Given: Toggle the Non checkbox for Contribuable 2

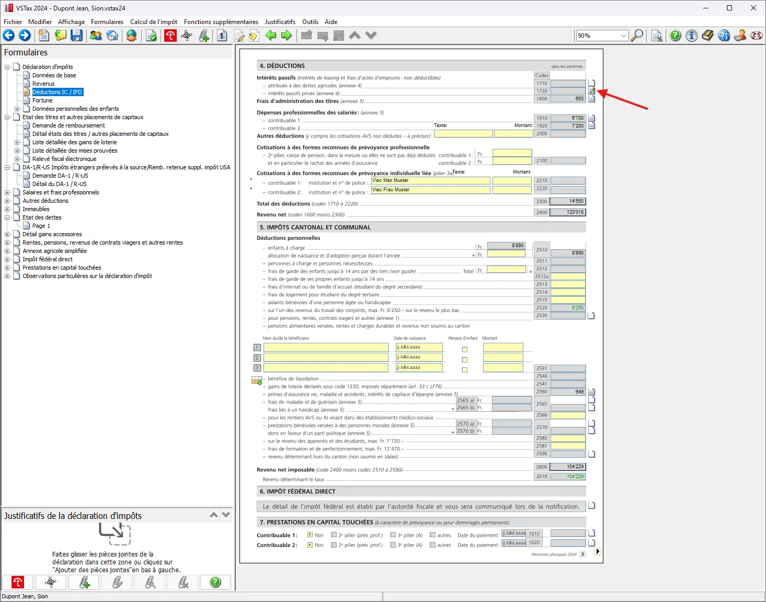Looking at the screenshot, I should [310, 545].
